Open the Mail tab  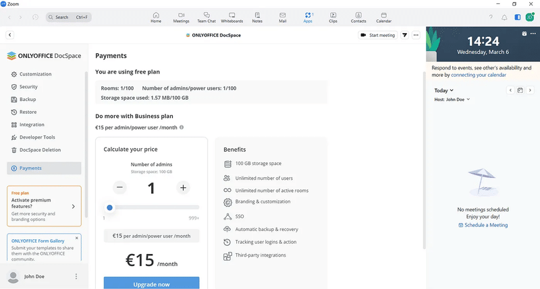tap(282, 18)
